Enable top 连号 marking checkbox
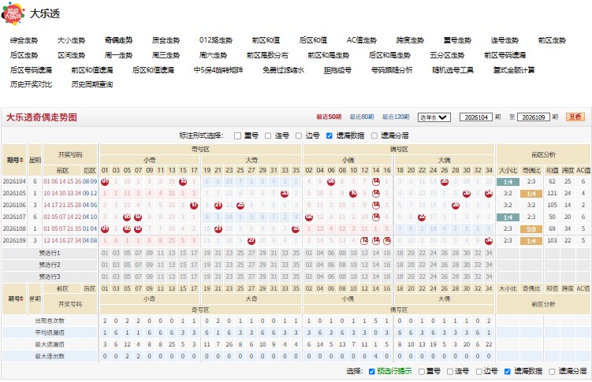 (x=268, y=135)
